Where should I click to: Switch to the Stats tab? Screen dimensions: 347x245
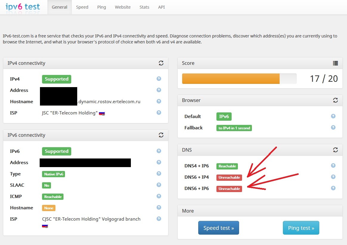[x=144, y=7]
